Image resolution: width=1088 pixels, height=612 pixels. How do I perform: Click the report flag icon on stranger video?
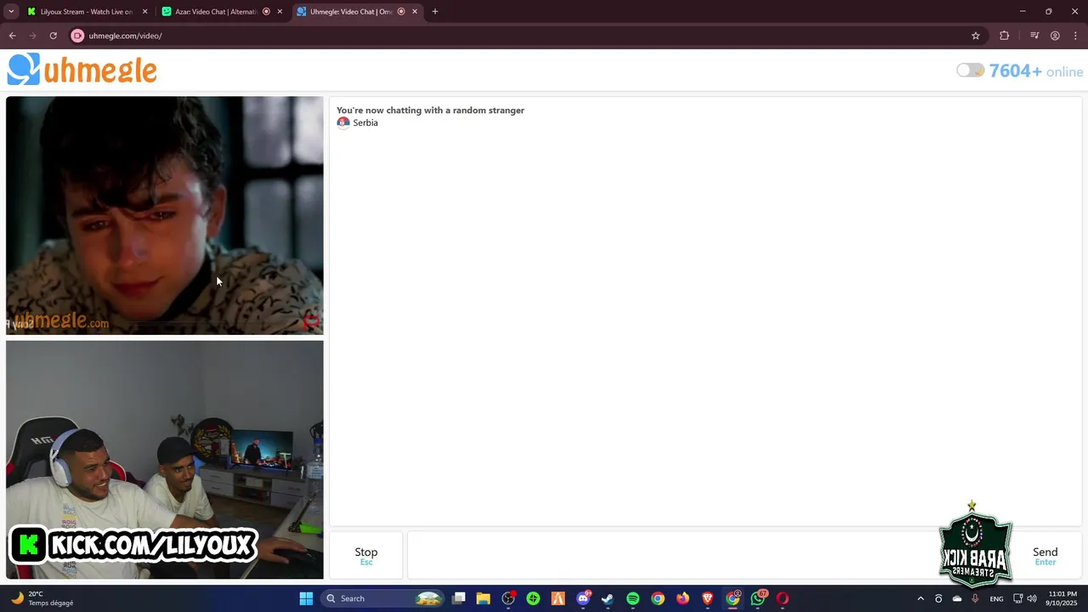point(311,320)
